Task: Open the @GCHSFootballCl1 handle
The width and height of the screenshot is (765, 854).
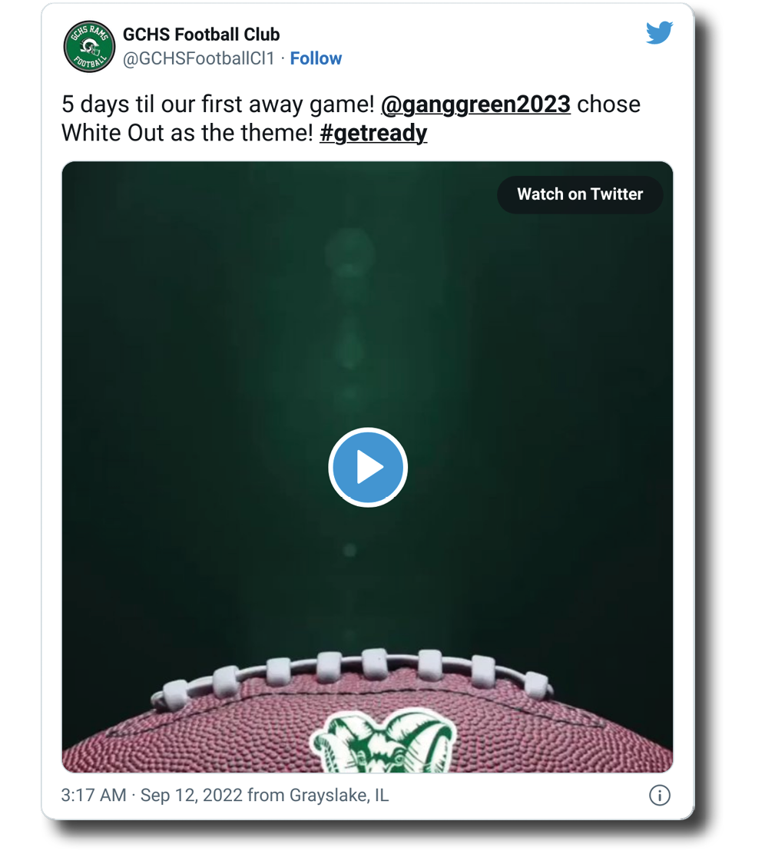Action: tap(198, 58)
